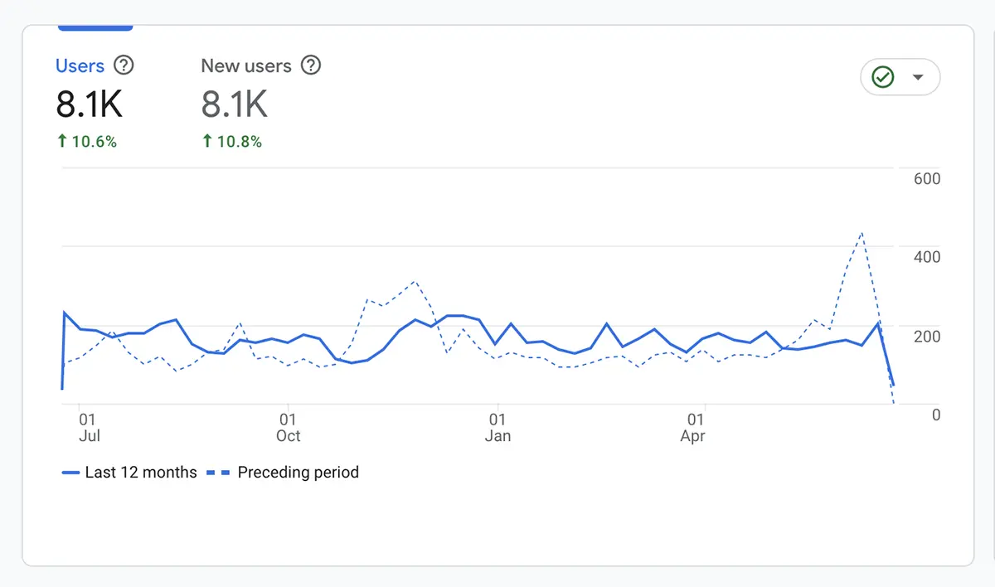Click the help icon beside New users

coord(310,65)
